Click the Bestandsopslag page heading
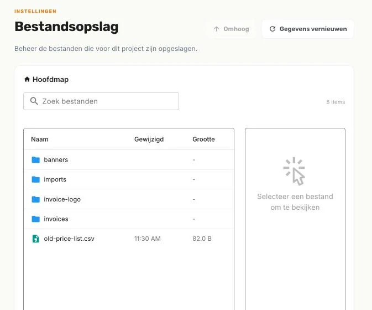This screenshot has width=372, height=310. pos(66,27)
